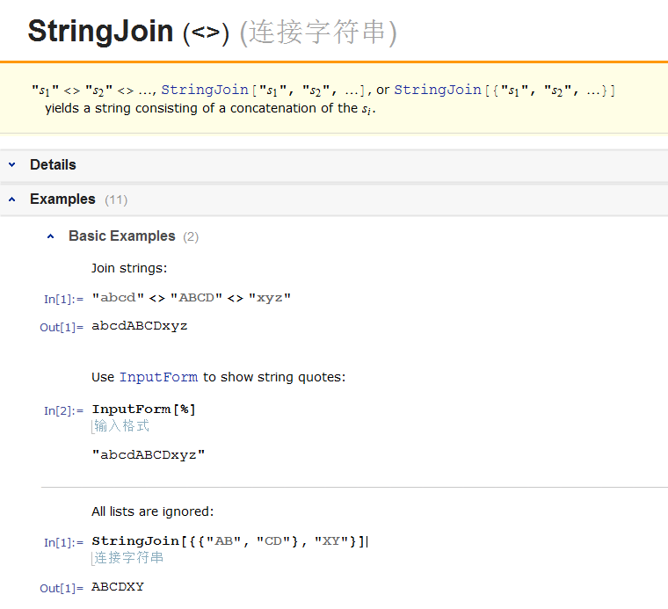Follow the InputForm documentation link
Screen dimensions: 668x609
pos(158,377)
